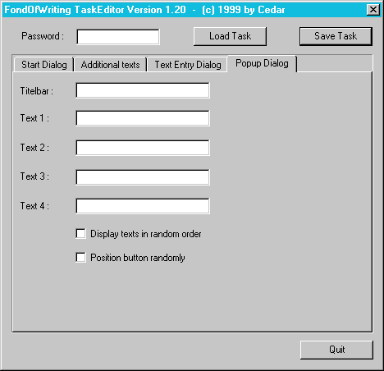
Task: Quit the TaskEditor application
Action: pos(336,350)
